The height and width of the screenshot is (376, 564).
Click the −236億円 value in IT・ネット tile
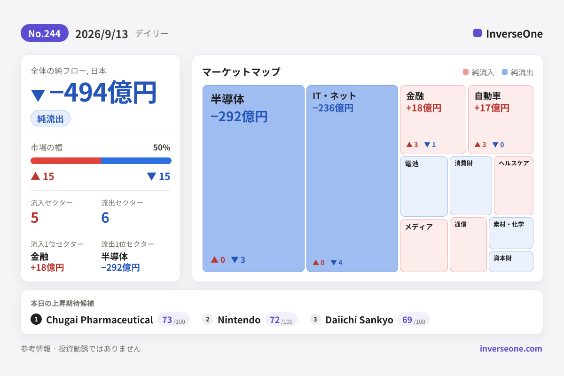(333, 108)
